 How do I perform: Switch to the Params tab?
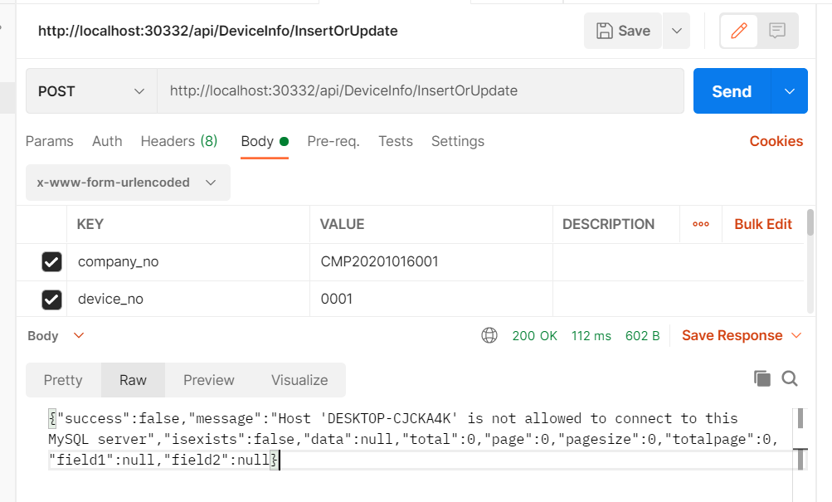pyautogui.click(x=49, y=141)
